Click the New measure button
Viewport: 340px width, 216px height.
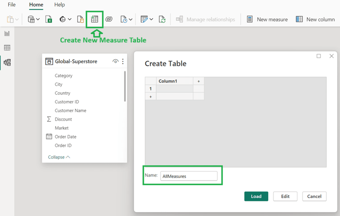pos(267,19)
